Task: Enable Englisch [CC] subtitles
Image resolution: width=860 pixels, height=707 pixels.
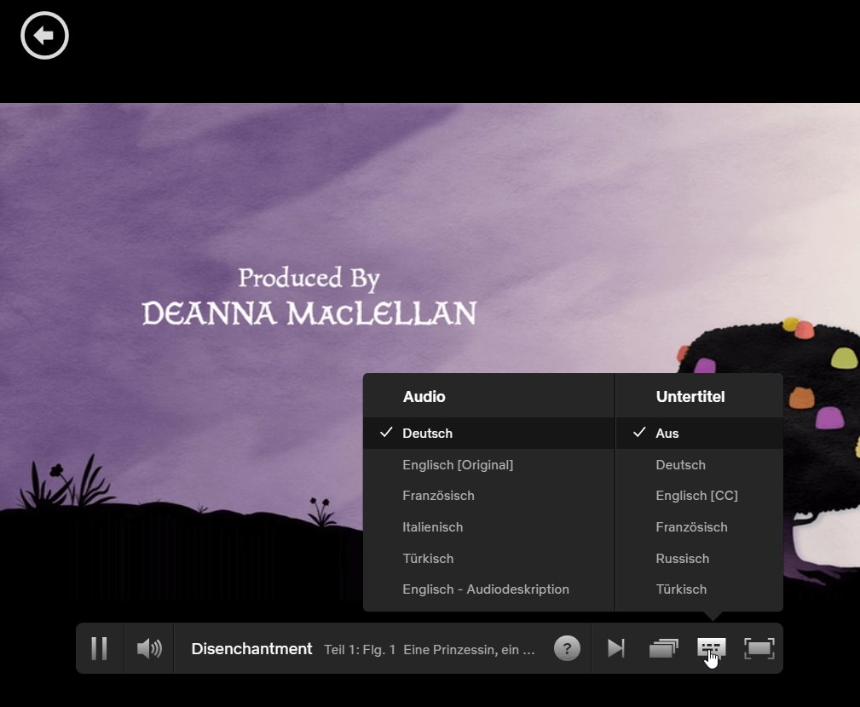Action: (699, 496)
